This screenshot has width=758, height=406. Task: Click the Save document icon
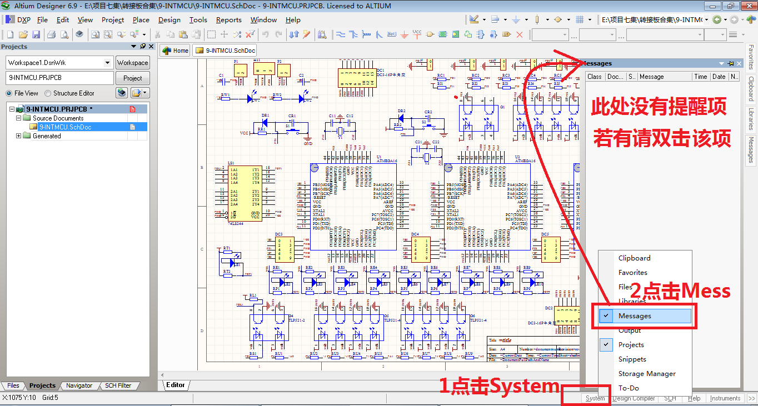click(x=36, y=34)
